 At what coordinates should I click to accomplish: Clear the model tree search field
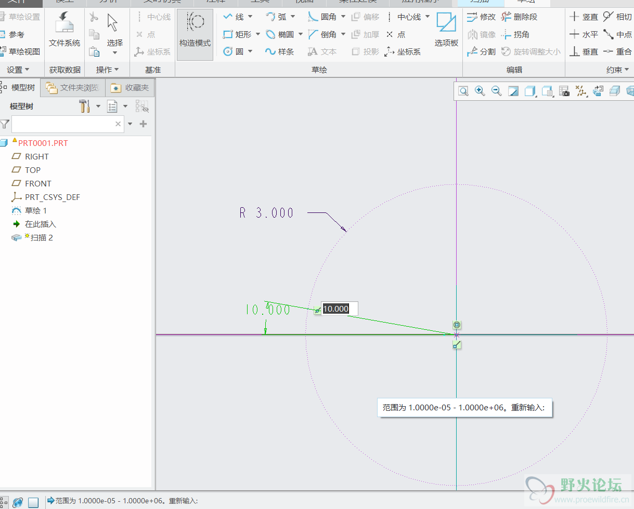pos(118,124)
